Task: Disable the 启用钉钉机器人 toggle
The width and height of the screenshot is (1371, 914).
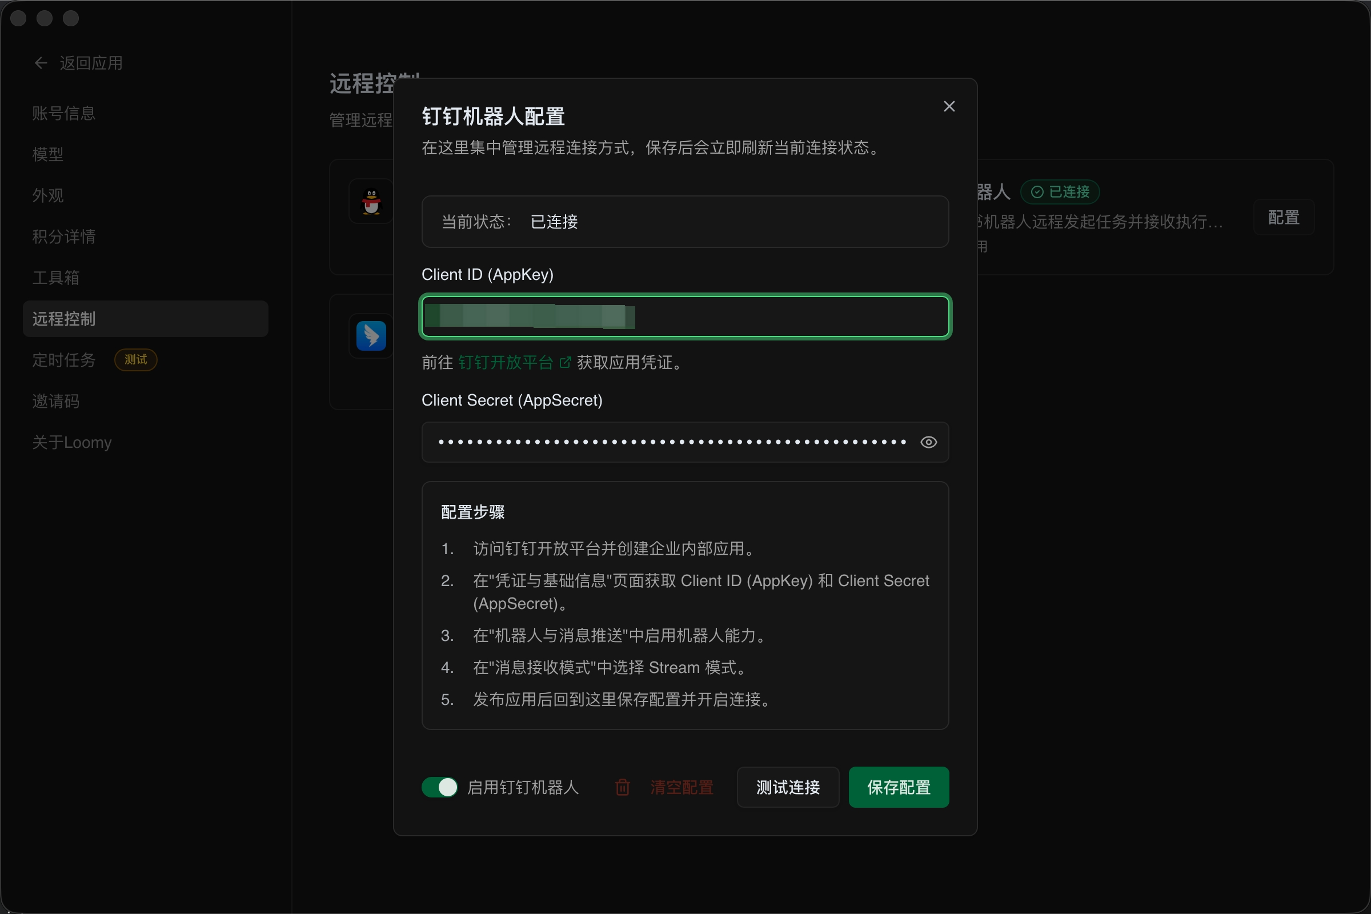Action: [x=440, y=787]
